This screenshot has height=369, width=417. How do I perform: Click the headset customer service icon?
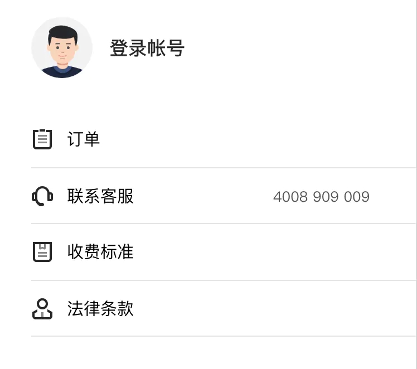[42, 196]
